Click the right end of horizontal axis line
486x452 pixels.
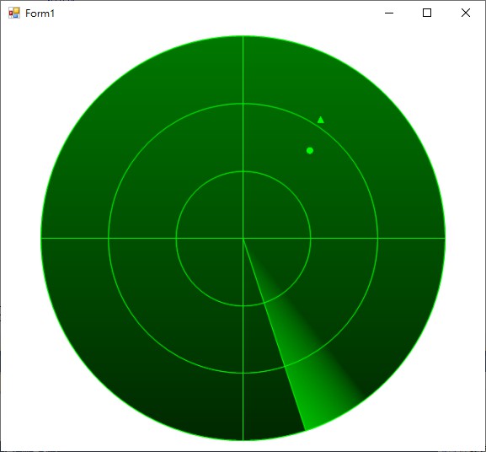[x=445, y=239]
